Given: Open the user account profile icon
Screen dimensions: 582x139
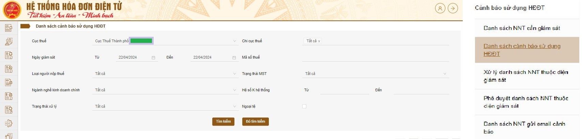Looking at the screenshot, I should coord(440,9).
